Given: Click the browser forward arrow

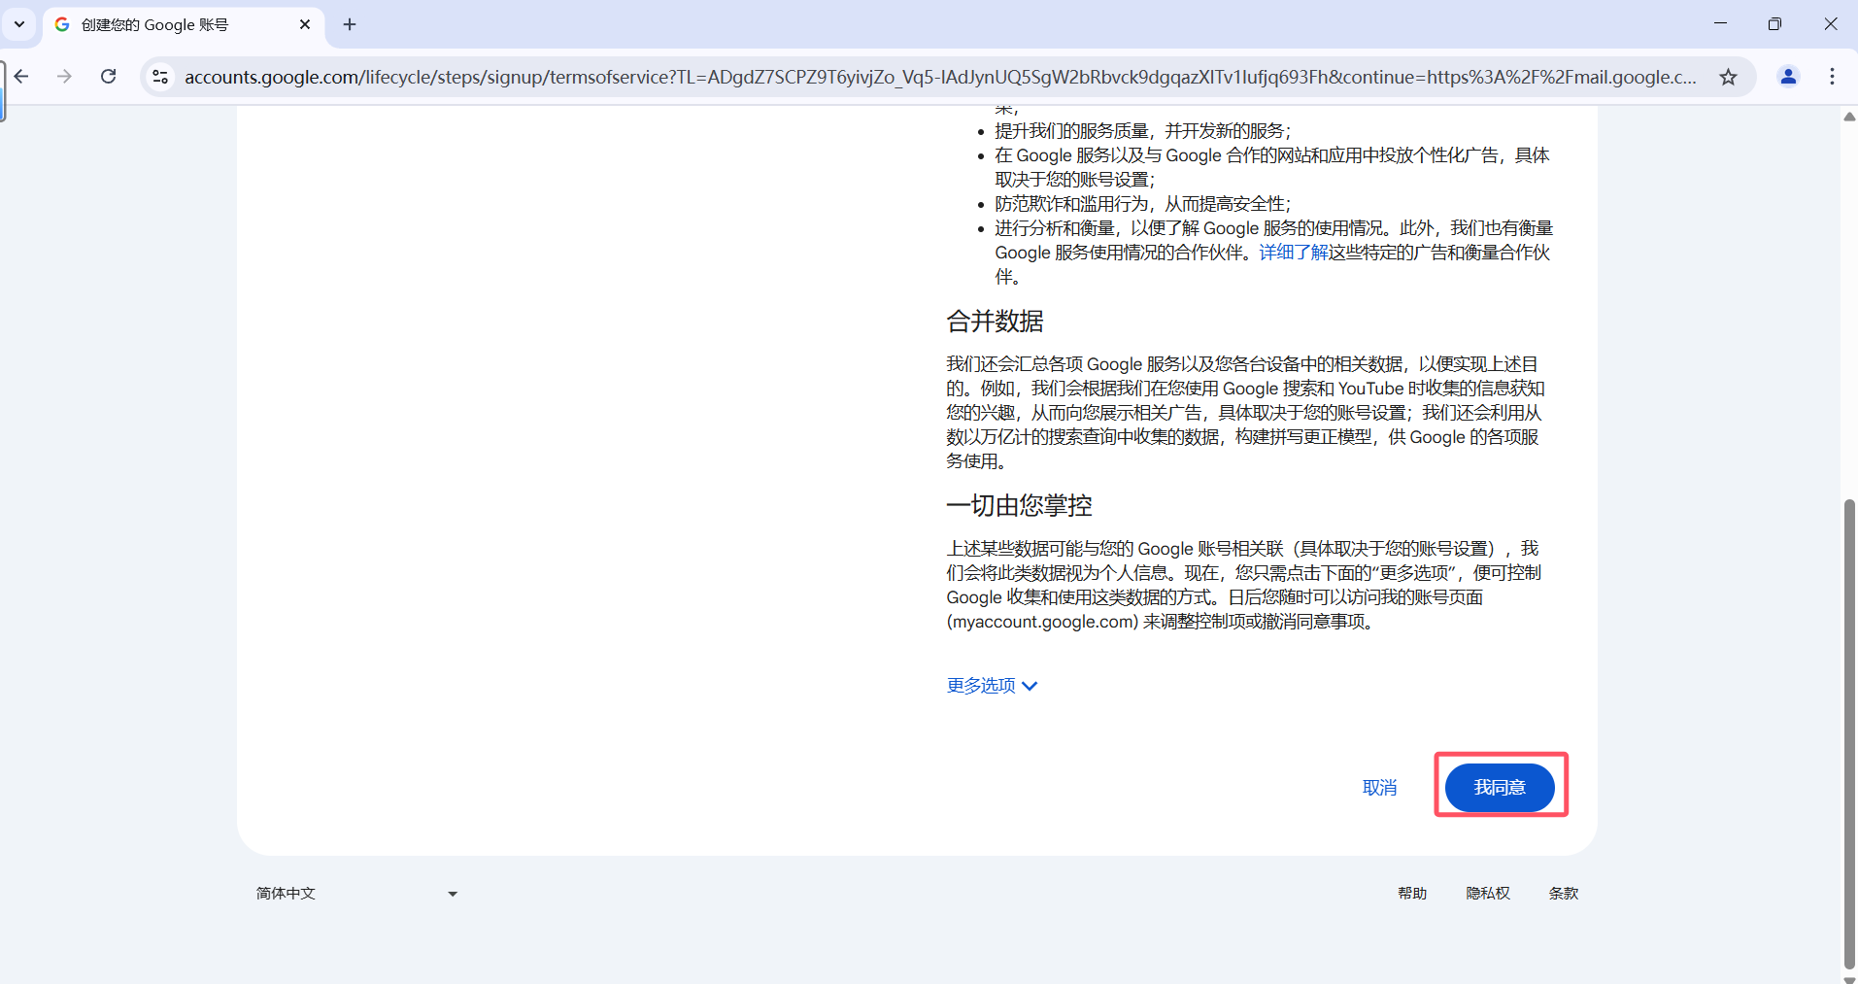Looking at the screenshot, I should click(65, 76).
